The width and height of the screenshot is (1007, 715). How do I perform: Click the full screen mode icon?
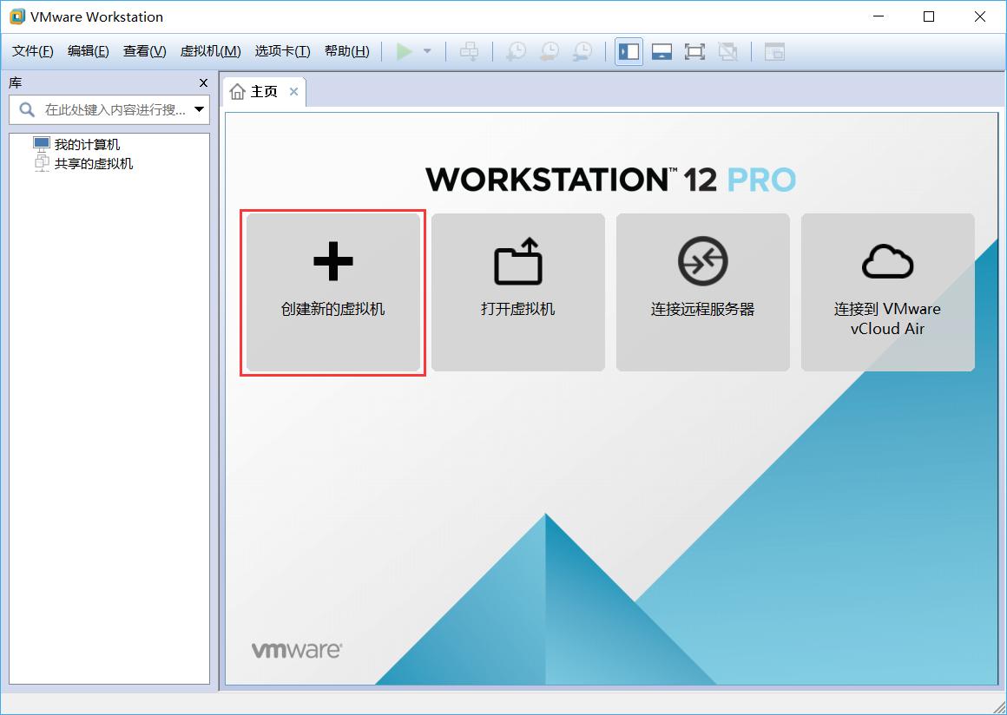694,51
